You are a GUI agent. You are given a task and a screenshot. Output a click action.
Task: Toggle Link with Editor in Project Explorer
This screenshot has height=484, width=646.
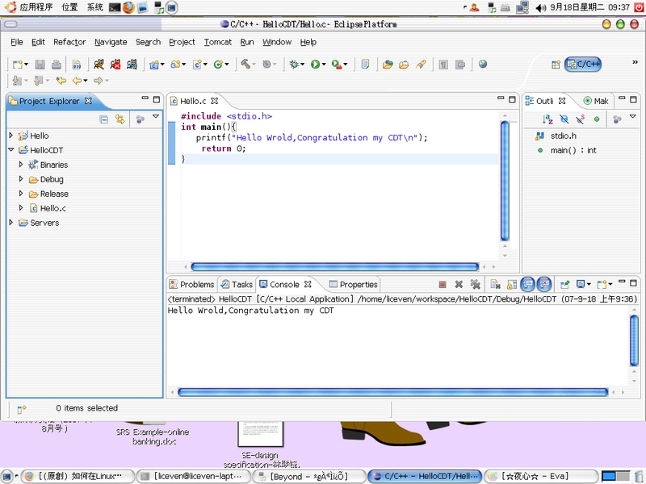[x=120, y=119]
